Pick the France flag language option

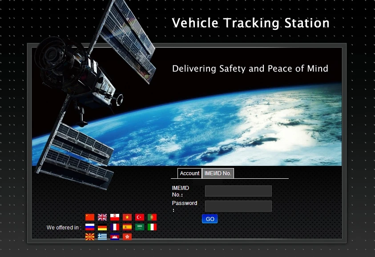(x=115, y=227)
